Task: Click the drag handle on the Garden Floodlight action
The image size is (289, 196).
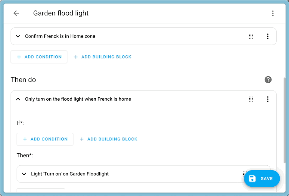Action: 244,174
